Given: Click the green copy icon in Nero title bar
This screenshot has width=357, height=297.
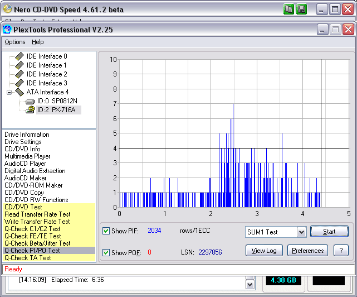Looking at the screenshot, I should 288,9.
